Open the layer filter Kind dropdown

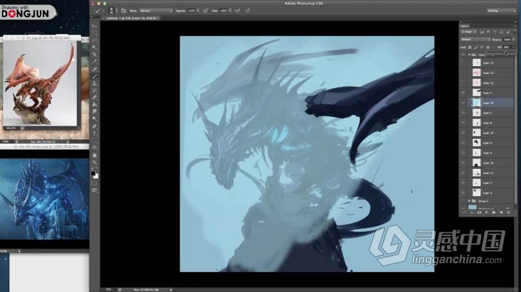point(469,32)
